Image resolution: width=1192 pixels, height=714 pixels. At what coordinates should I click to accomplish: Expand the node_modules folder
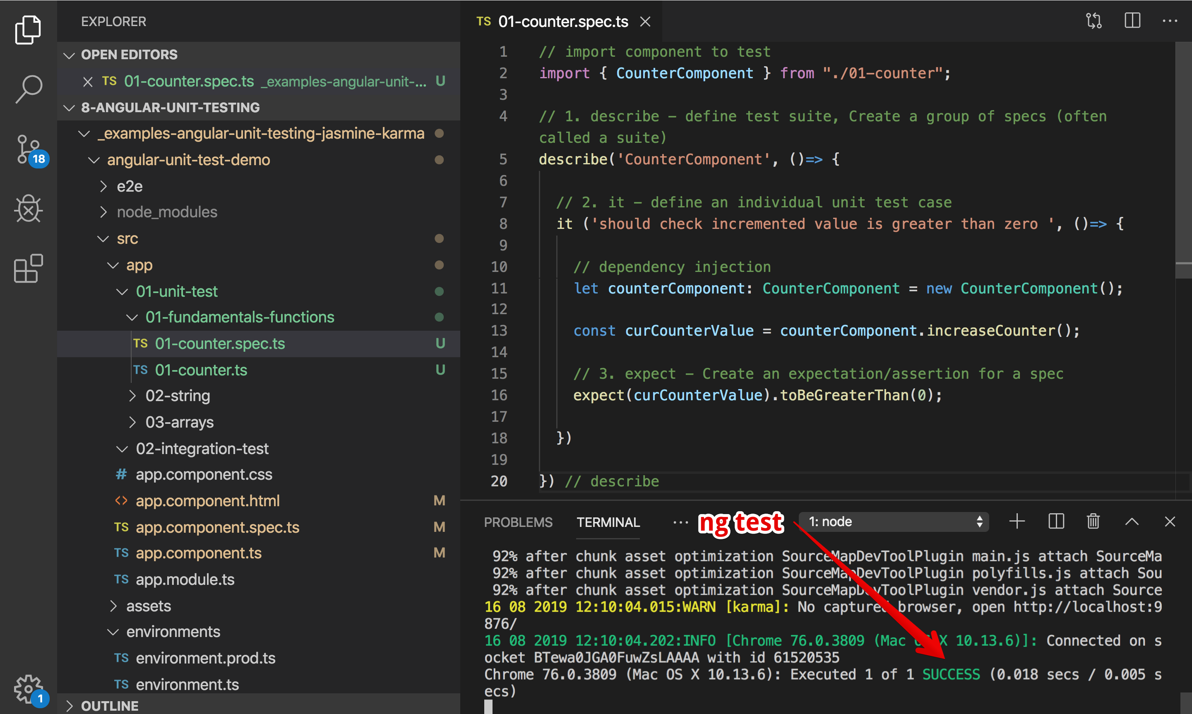pyautogui.click(x=166, y=212)
